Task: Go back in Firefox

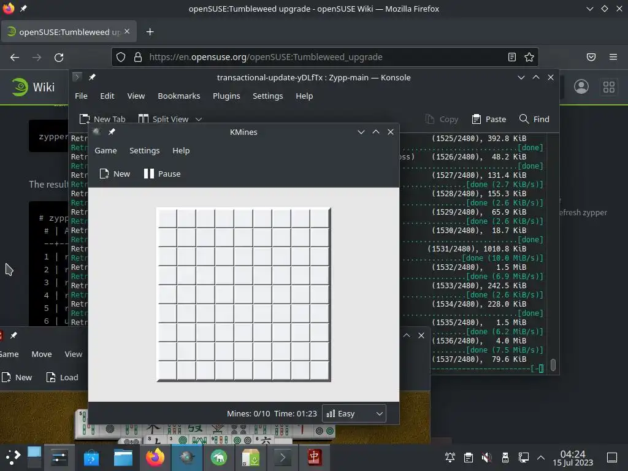Action: [15, 57]
